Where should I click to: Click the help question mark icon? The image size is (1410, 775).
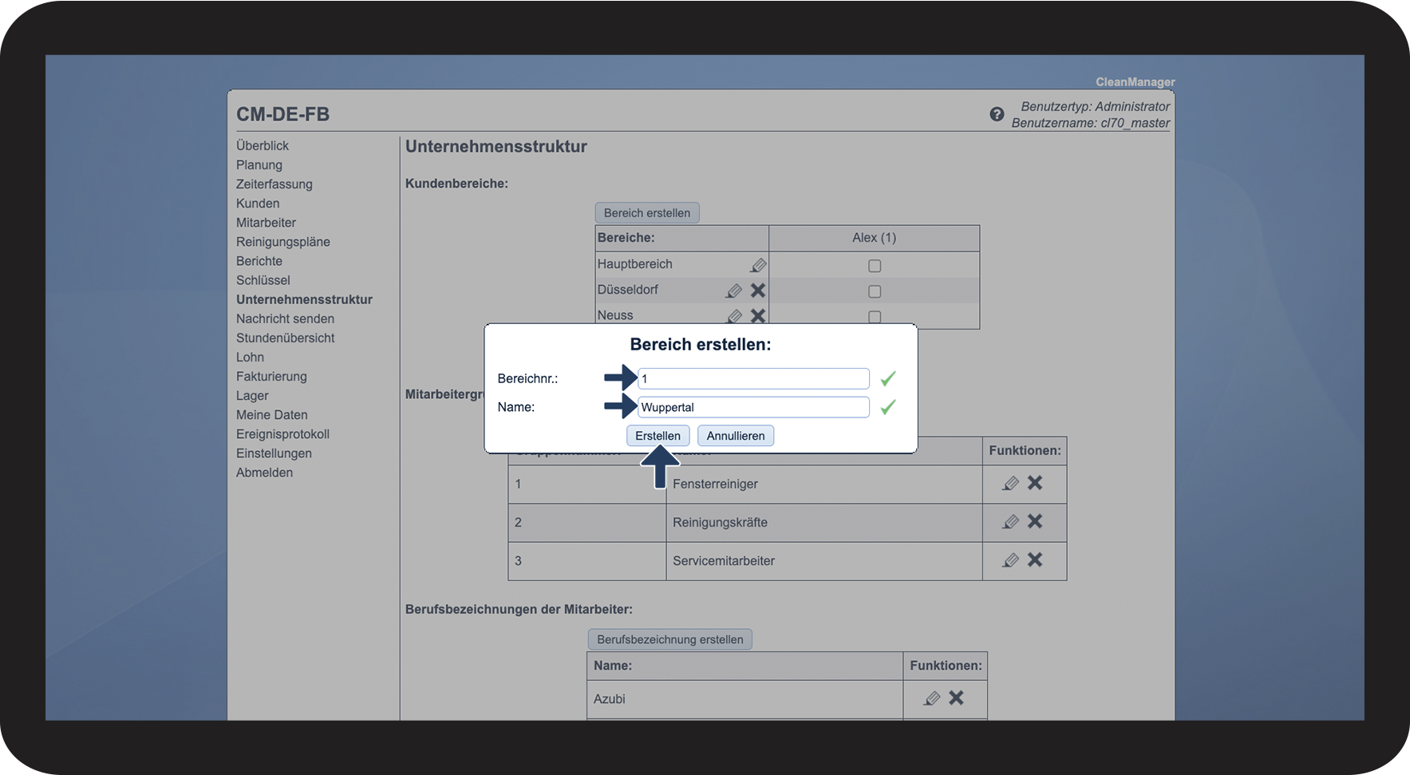(997, 114)
